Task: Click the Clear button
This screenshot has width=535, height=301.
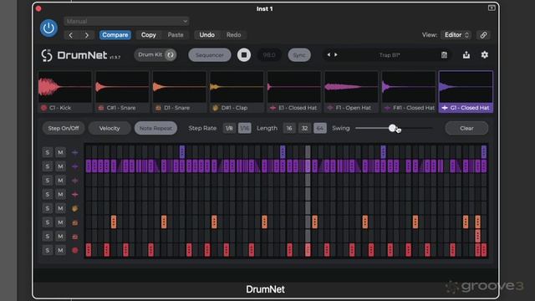Action: click(x=466, y=128)
